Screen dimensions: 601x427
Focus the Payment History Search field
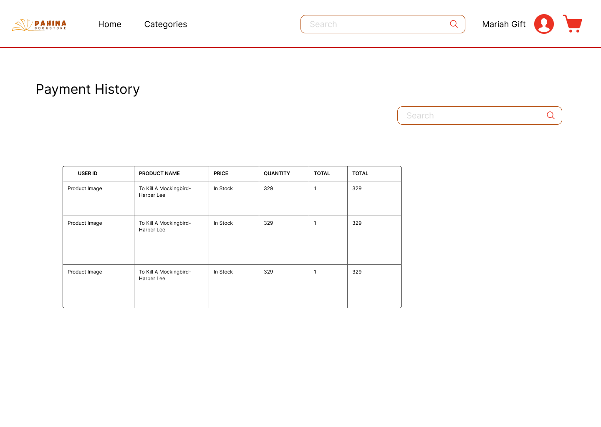[x=480, y=116]
